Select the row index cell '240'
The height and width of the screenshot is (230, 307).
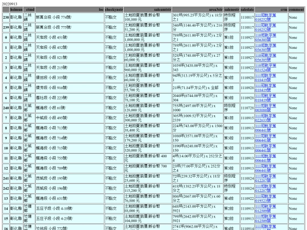coord(6,108)
